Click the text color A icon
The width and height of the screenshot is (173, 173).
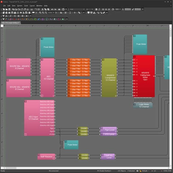123,9
